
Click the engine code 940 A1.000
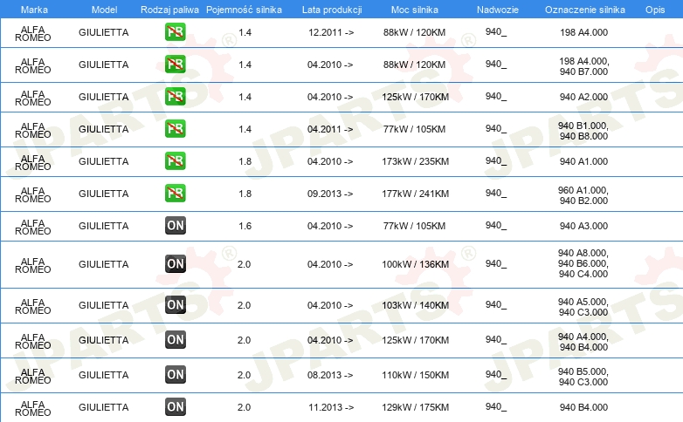click(583, 161)
